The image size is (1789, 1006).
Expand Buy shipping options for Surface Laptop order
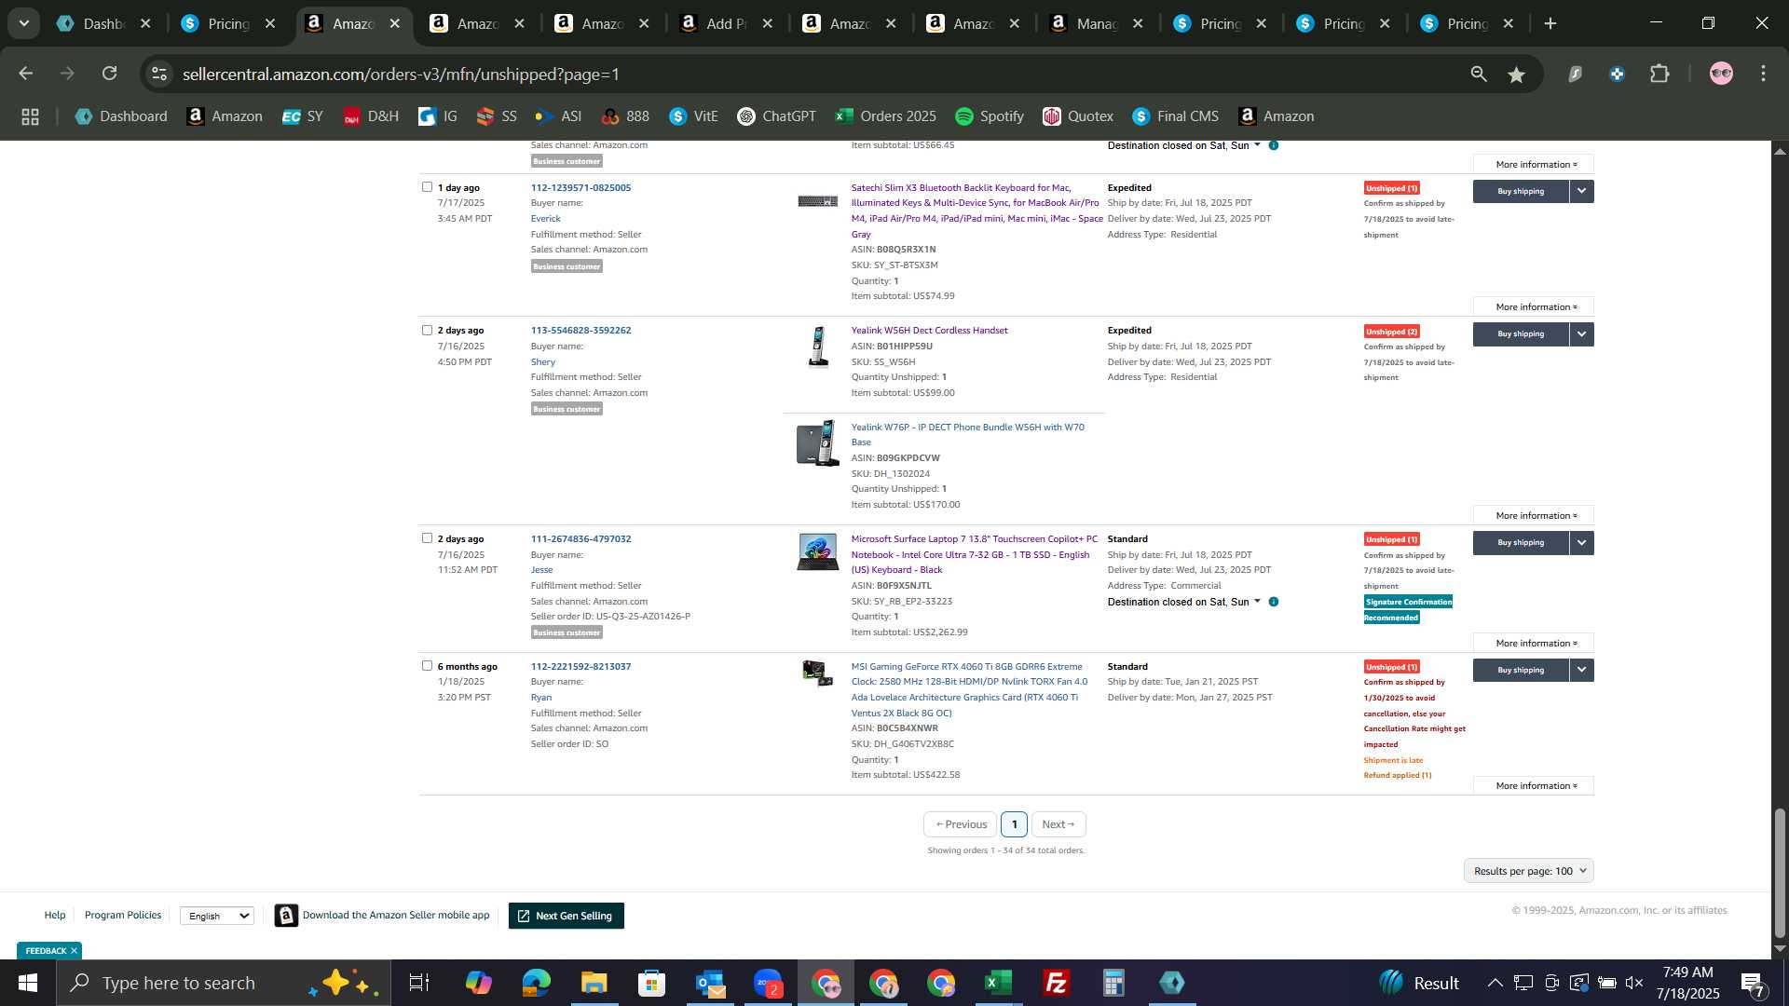coord(1581,542)
